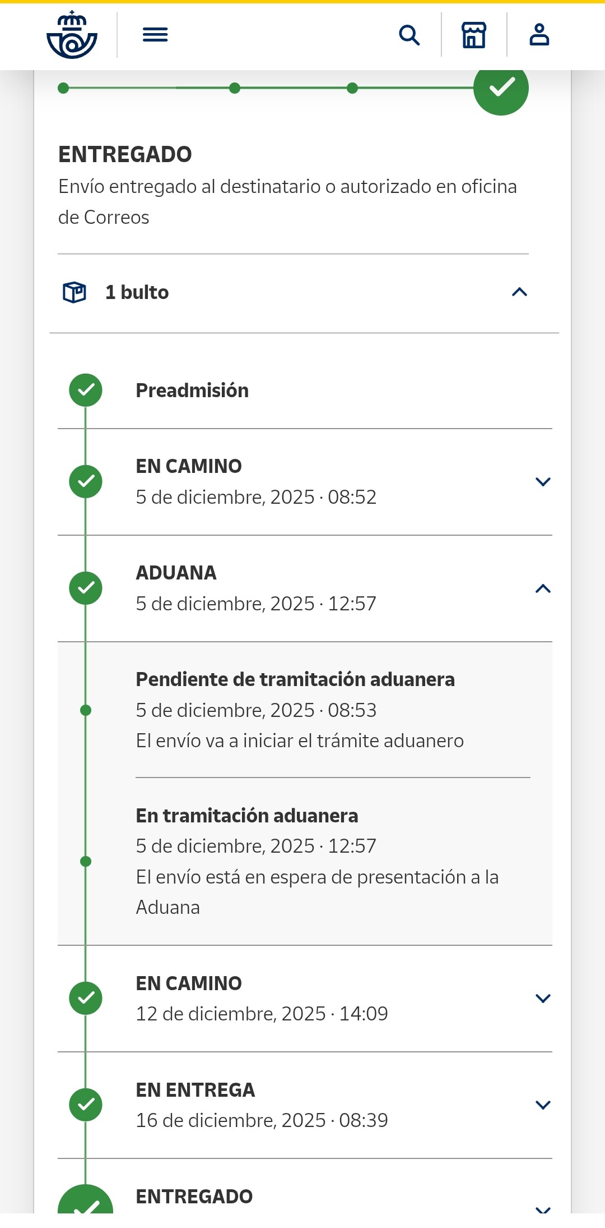Click the green check beside Preadmisión
This screenshot has height=1228, width=605.
point(86,390)
